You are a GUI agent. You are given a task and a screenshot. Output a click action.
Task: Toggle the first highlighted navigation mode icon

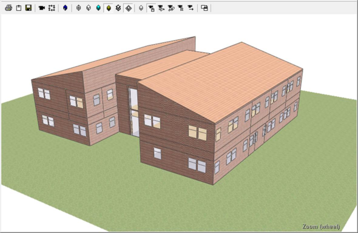click(x=151, y=8)
